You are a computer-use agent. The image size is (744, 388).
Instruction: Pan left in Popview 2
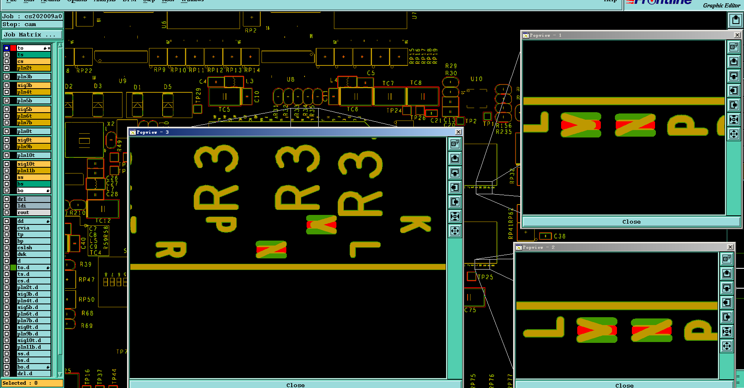[727, 302]
